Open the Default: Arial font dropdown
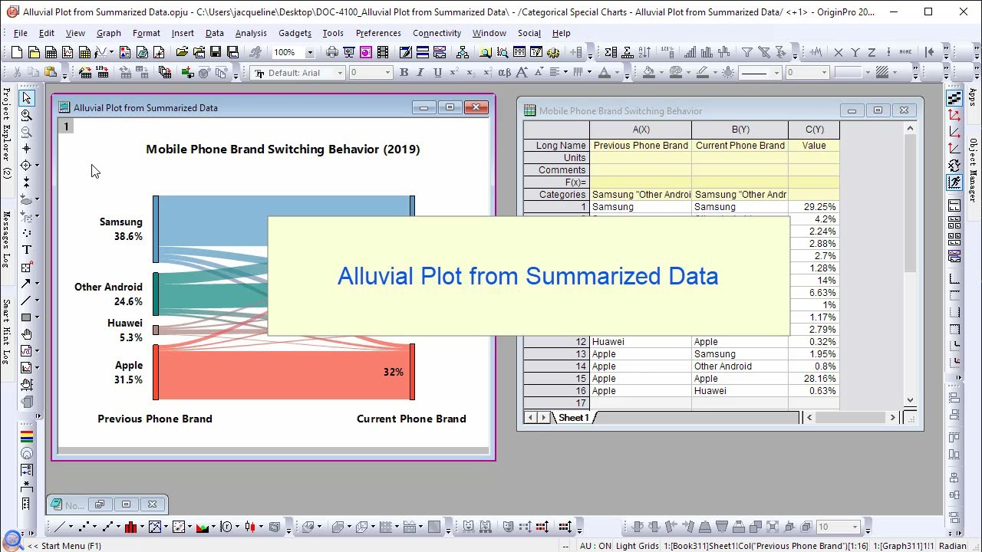The image size is (982, 552). pos(340,73)
